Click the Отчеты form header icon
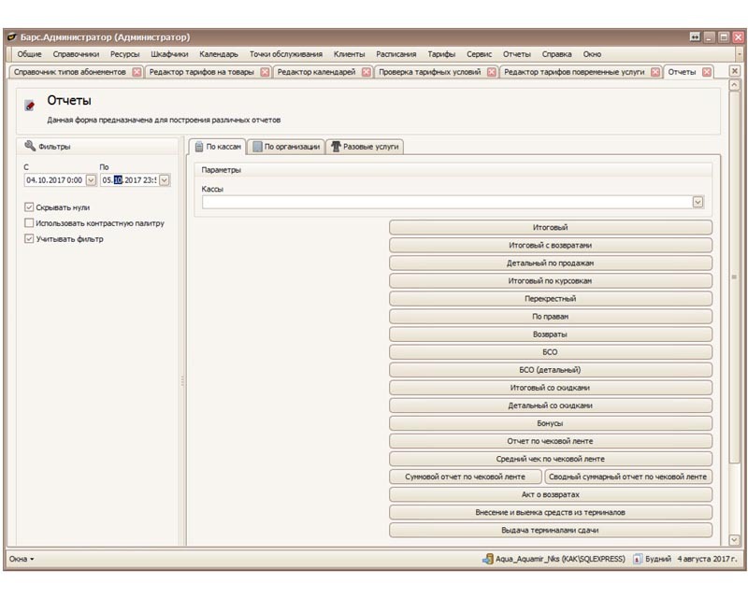The image size is (748, 598). coord(30,106)
